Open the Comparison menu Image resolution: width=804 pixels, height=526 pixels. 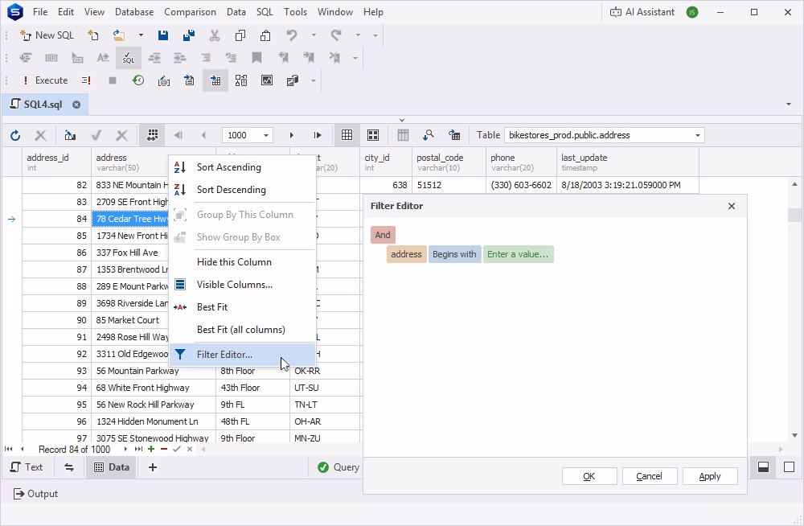(190, 12)
